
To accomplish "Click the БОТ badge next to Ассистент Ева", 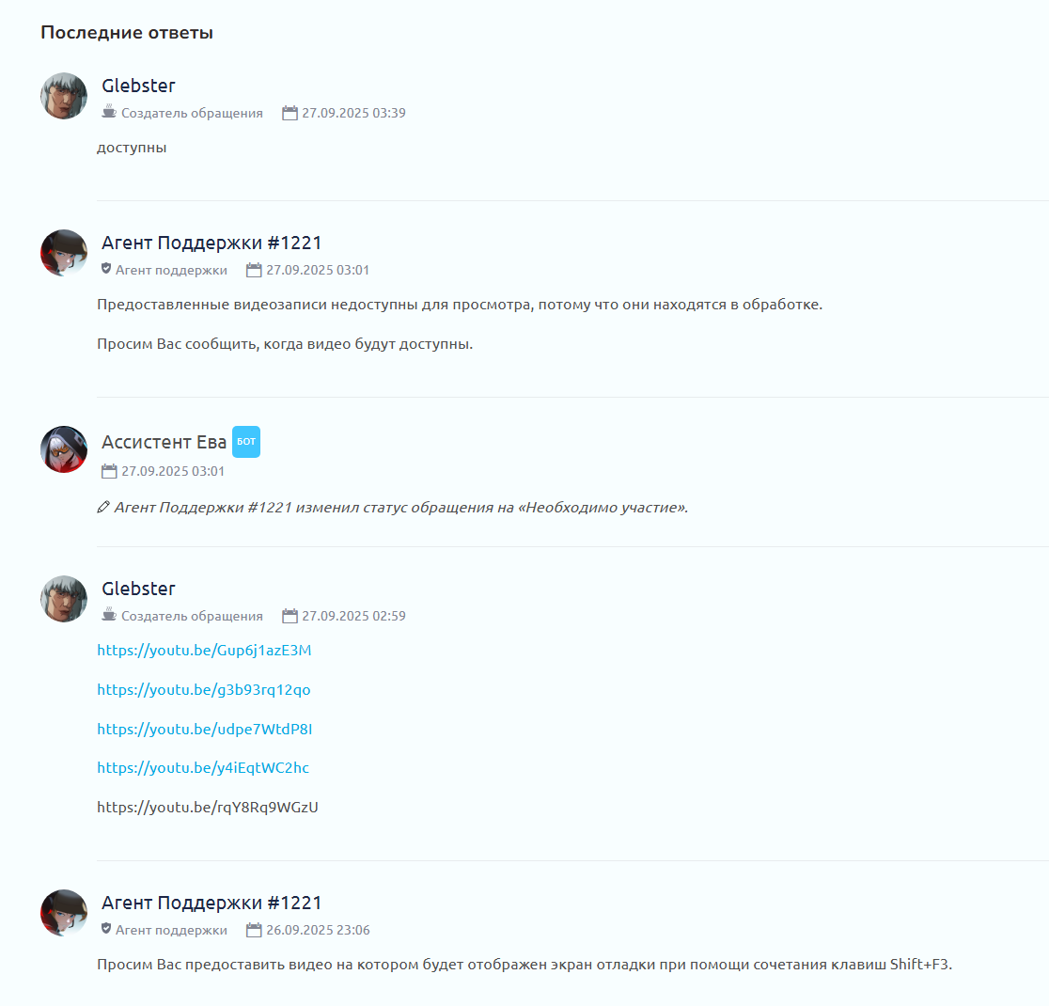I will [x=246, y=442].
